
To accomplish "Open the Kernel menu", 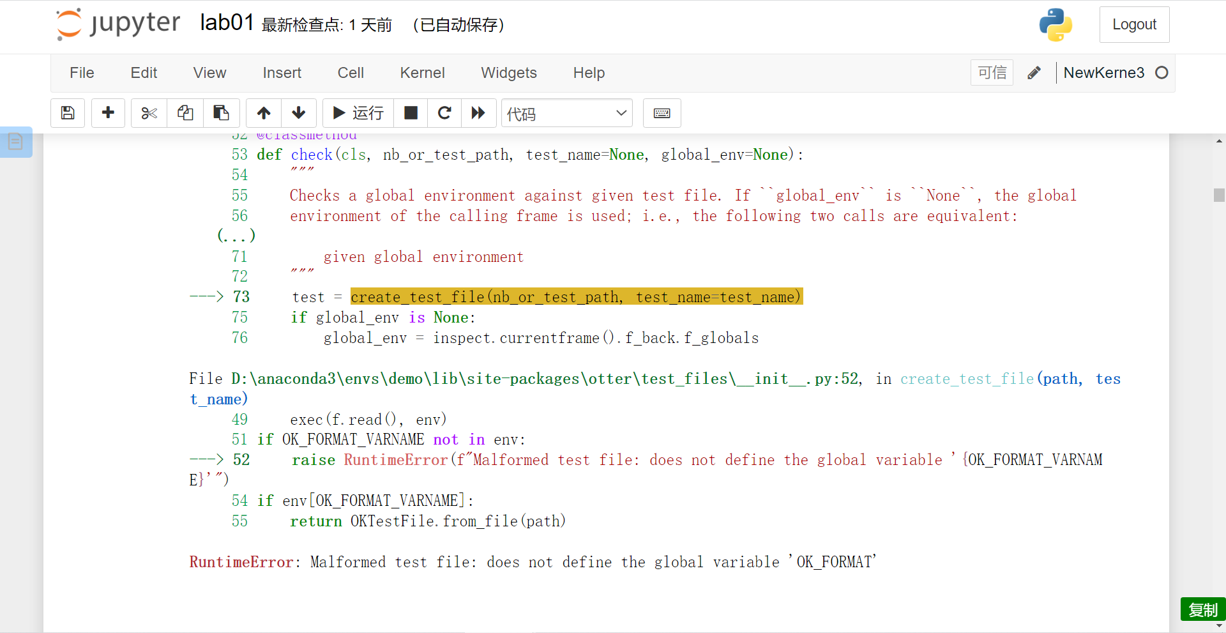I will (x=422, y=73).
